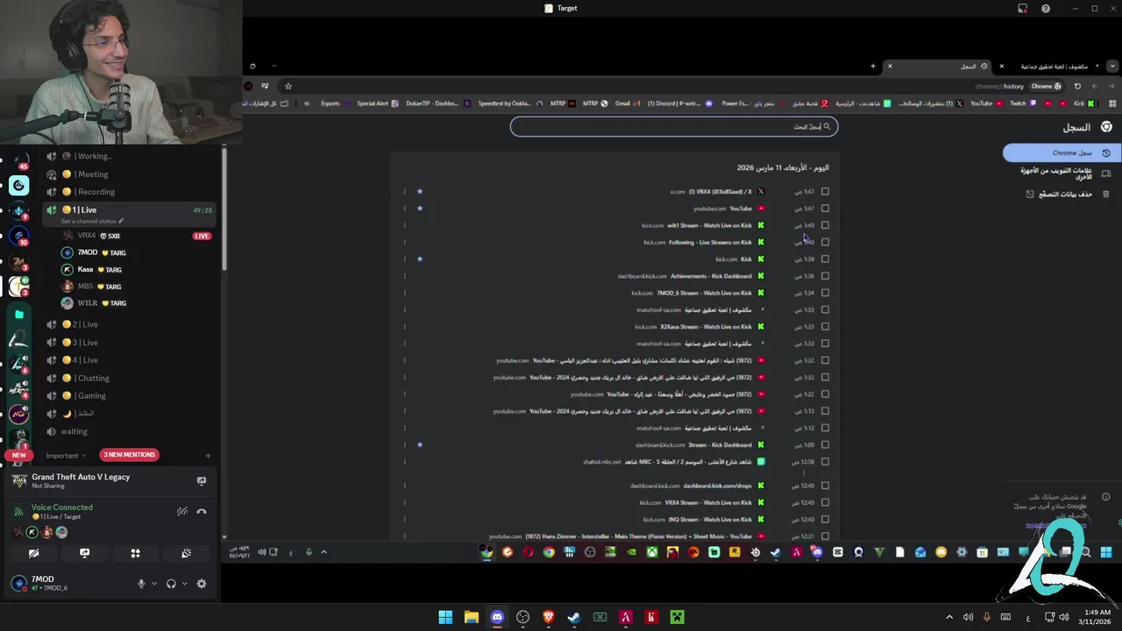
Task: Show hidden system tray icons chevron
Action: click(949, 618)
